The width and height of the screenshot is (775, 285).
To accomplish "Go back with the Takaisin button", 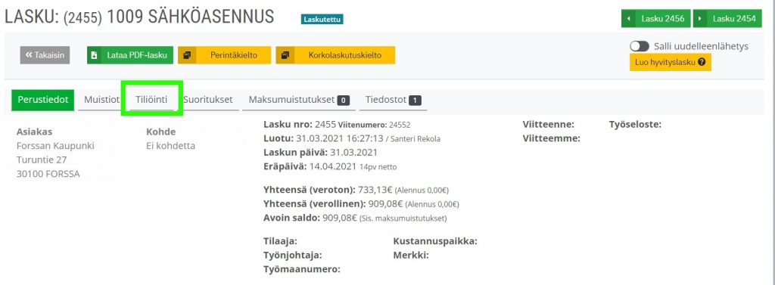I will pyautogui.click(x=45, y=55).
